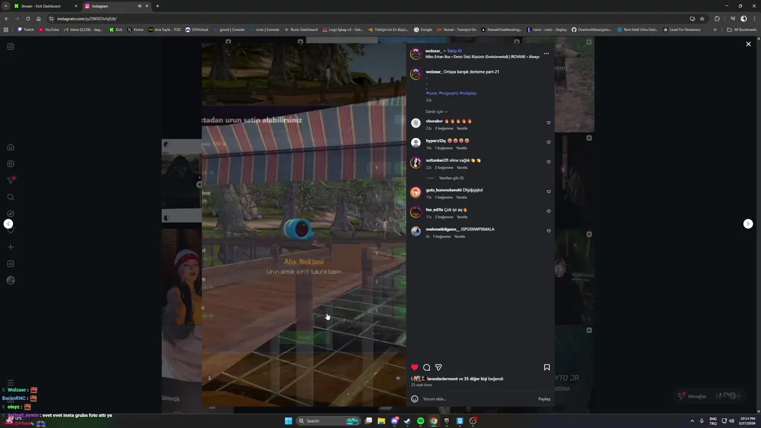The height and width of the screenshot is (428, 761).
Task: Open the YouTube bookmark
Action: [x=49, y=29]
